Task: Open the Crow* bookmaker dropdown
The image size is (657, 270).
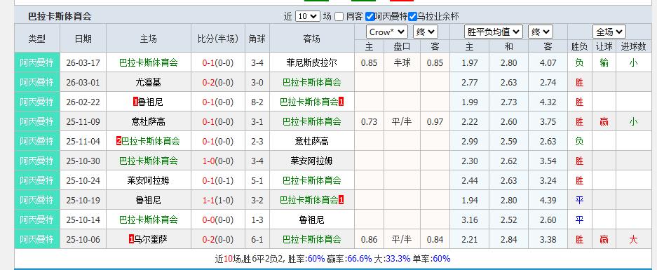Action: coord(387,32)
